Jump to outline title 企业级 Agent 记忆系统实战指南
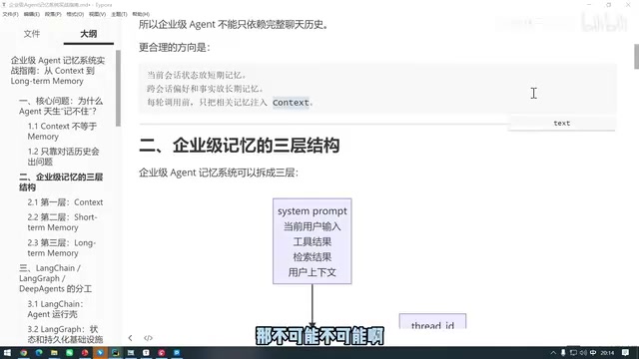The image size is (639, 359). click(x=58, y=71)
